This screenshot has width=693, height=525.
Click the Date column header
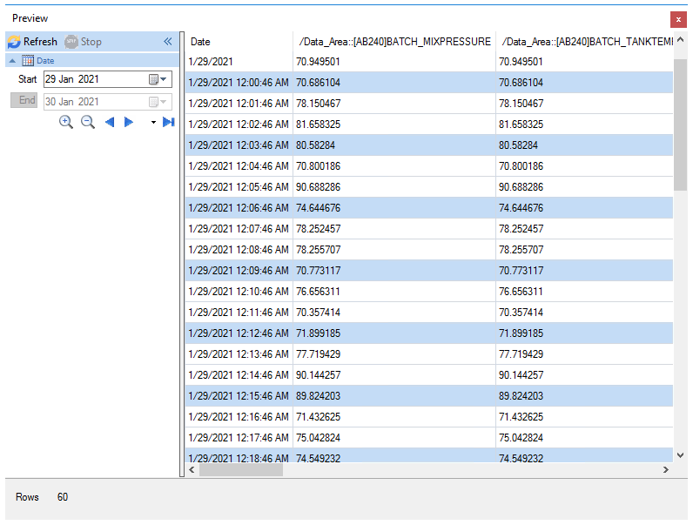click(239, 42)
